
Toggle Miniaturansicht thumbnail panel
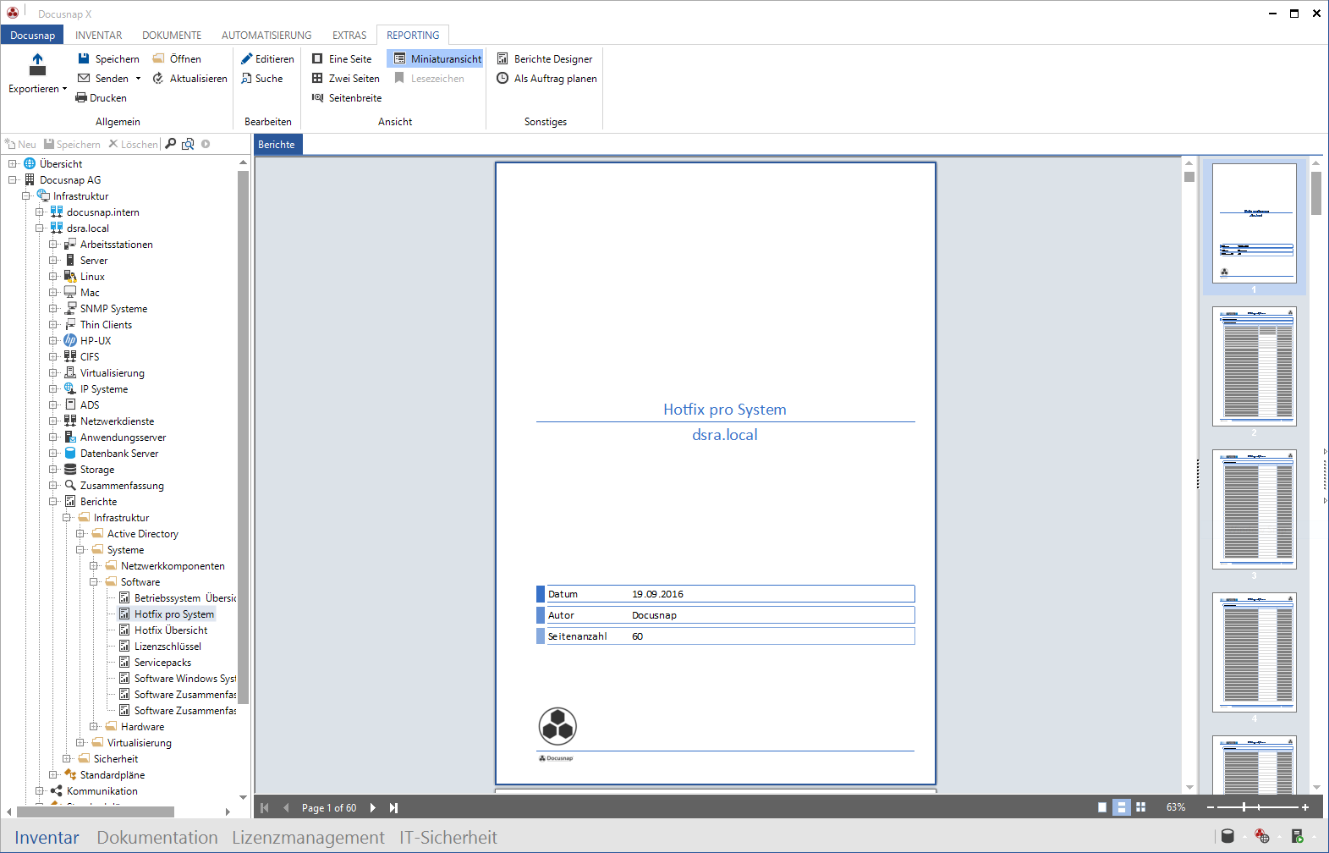click(x=436, y=58)
